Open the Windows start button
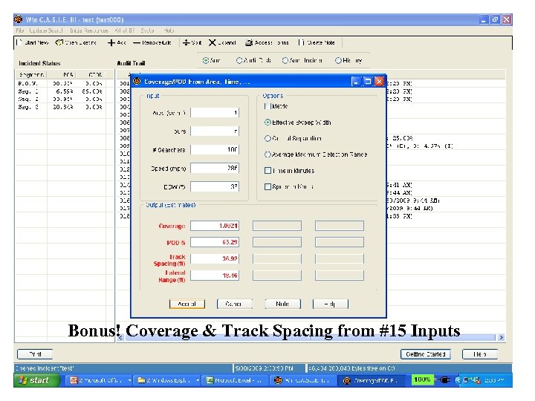Screen dimensions: 535x401 click(37, 380)
